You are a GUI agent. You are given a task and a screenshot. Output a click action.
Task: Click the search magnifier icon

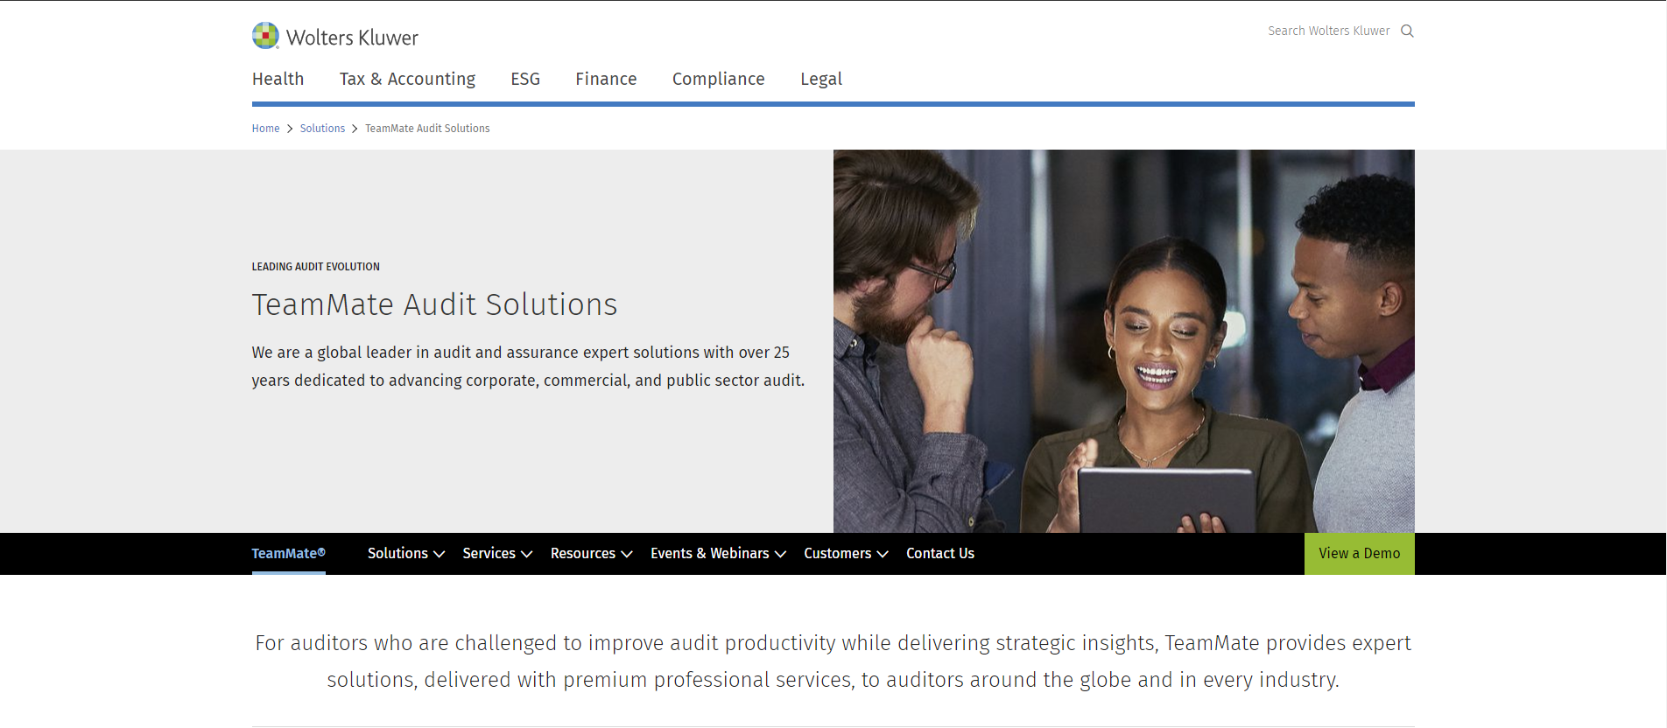click(1407, 31)
